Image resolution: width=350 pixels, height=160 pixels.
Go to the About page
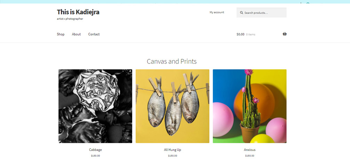point(76,34)
